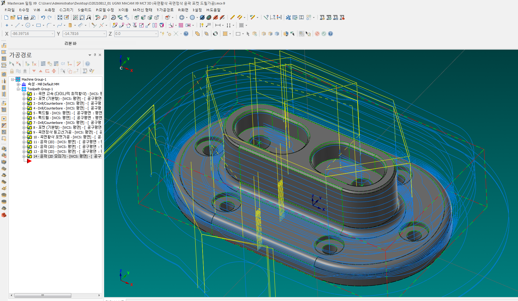
Task: Open the H:도움말 menu
Action: point(213,10)
